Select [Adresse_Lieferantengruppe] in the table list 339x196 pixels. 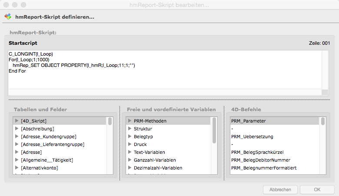point(52,144)
